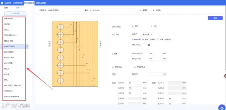Screen dimensions: 226x110
Task: Click the 添加打孔 button
Action: pyautogui.click(x=15, y=14)
